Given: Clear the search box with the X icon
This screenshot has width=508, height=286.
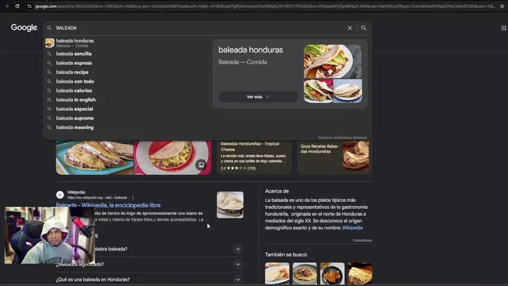Looking at the screenshot, I should [x=350, y=28].
